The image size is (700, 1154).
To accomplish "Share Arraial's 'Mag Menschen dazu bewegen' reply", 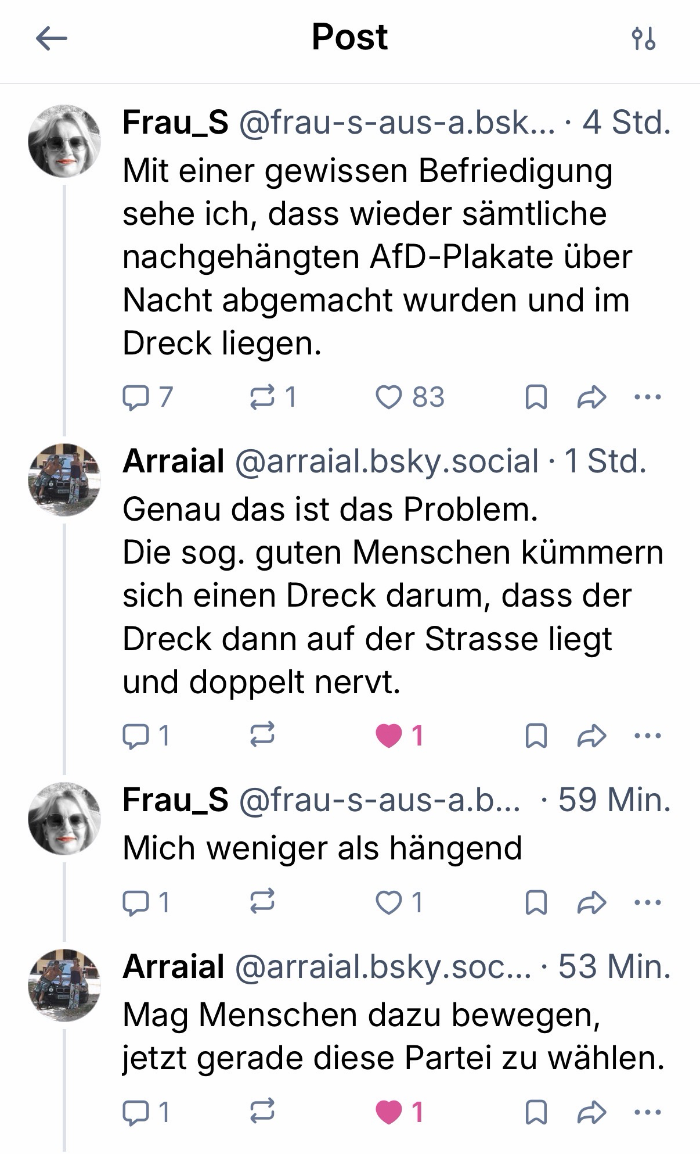I will [x=592, y=1112].
